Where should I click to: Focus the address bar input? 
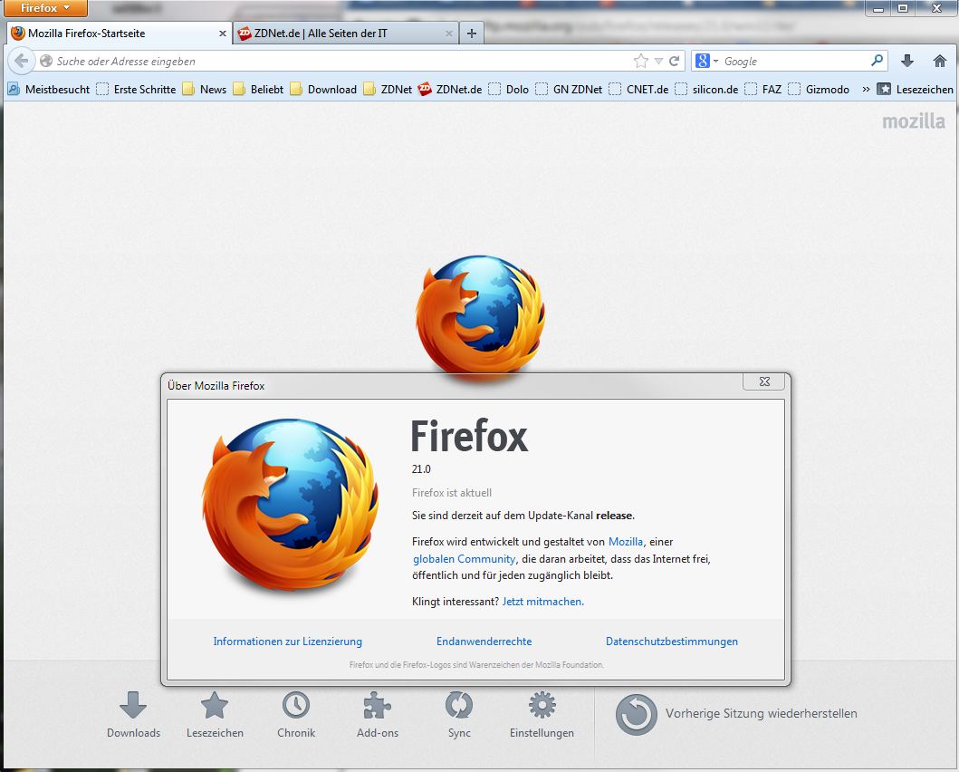(342, 62)
